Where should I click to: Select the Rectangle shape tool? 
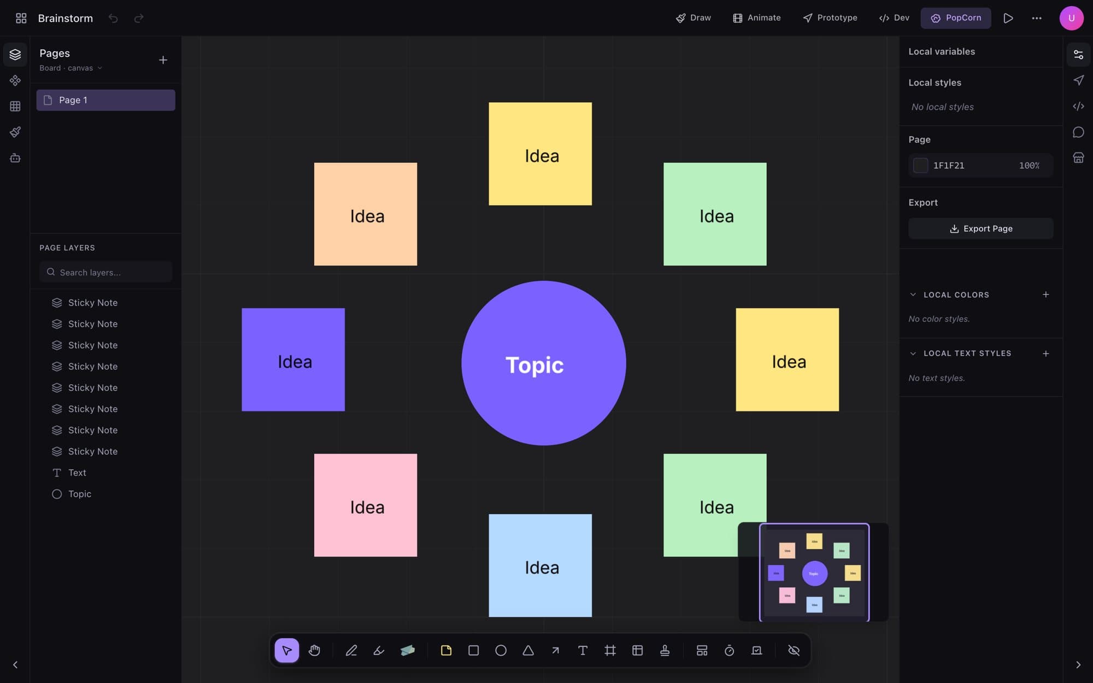pyautogui.click(x=474, y=650)
